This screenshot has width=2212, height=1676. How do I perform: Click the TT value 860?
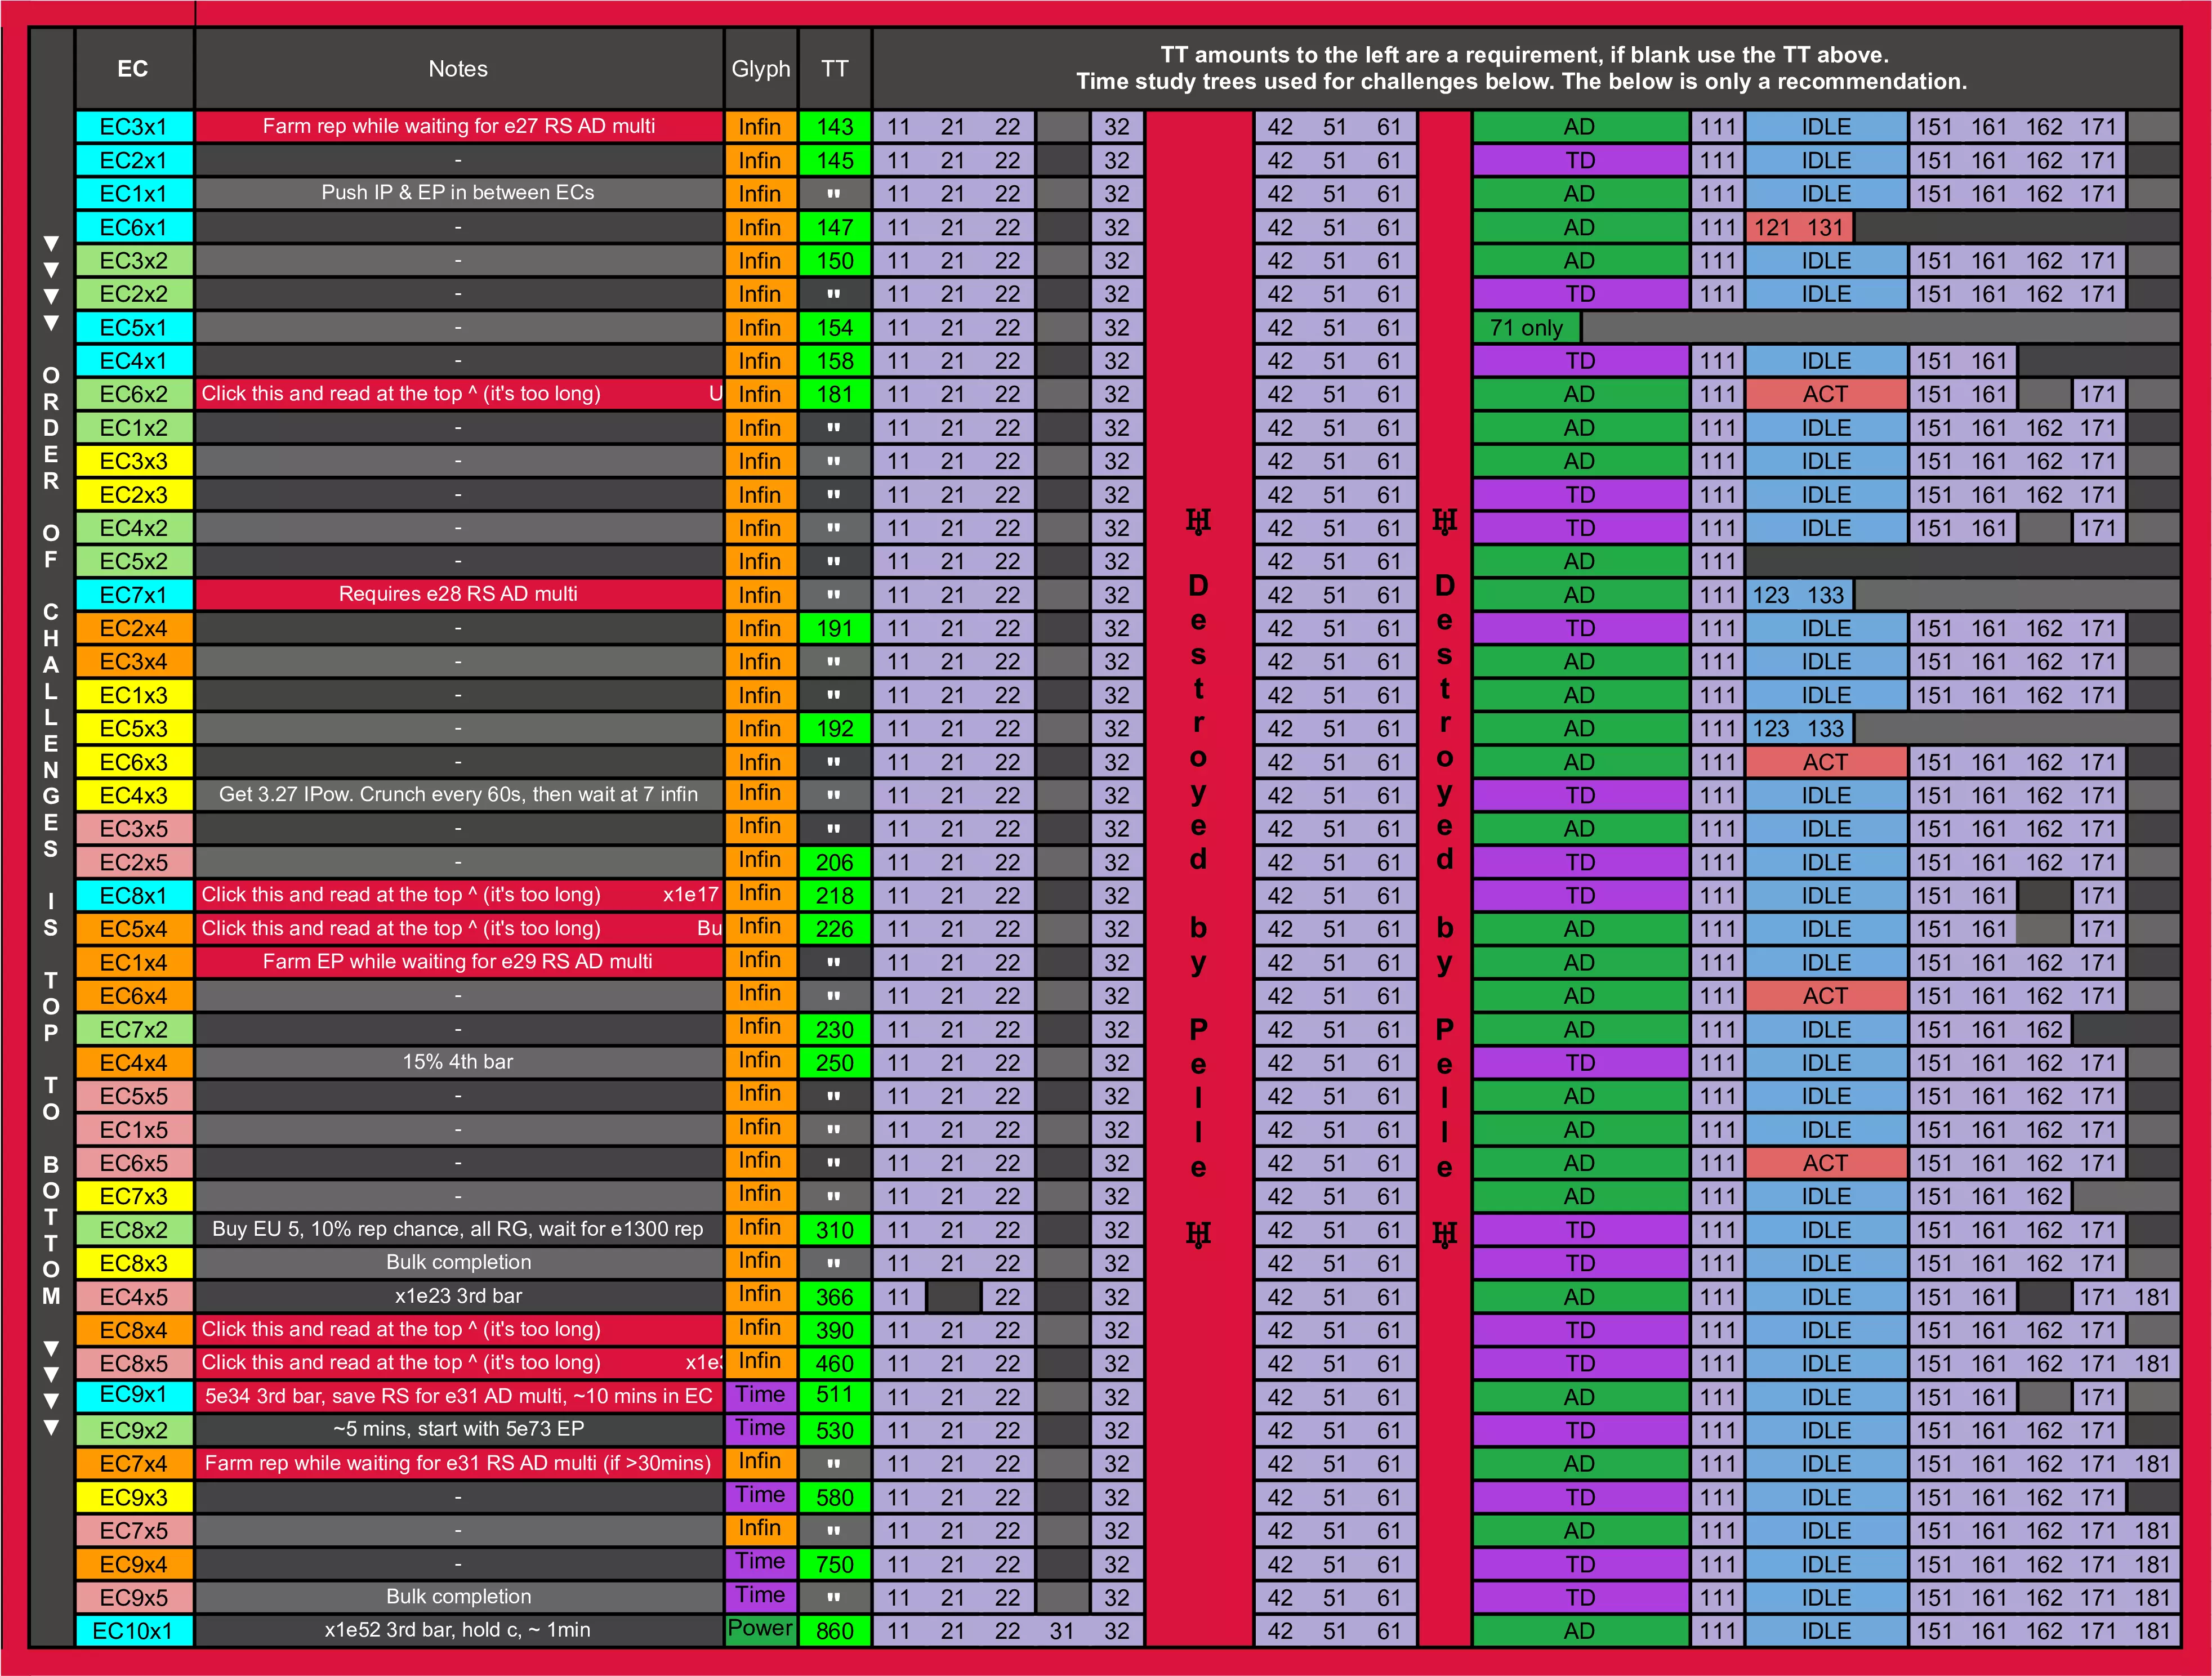click(834, 1631)
